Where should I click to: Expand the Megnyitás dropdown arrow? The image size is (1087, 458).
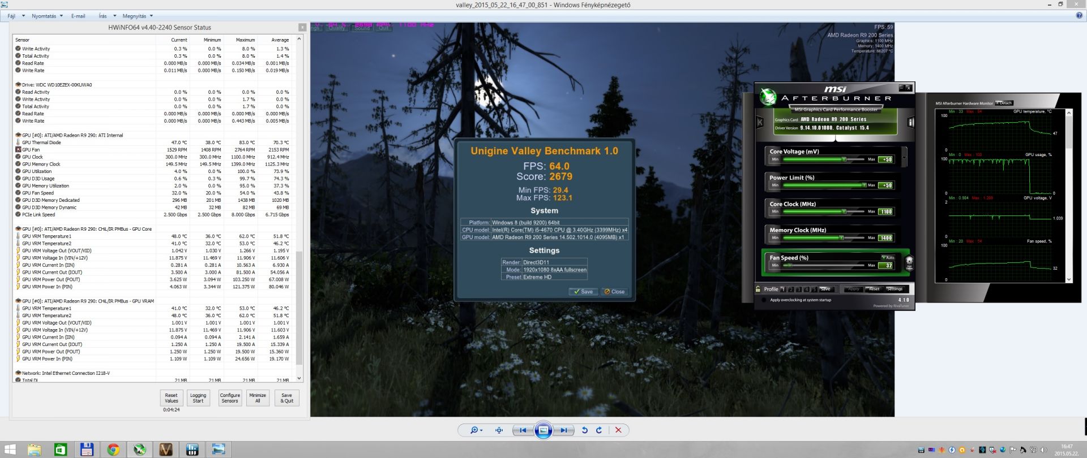tap(151, 16)
